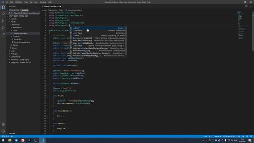Image resolution: width=254 pixels, height=143 pixels.
Task: Open editor More Actions ellipsis
Action: (250, 6)
